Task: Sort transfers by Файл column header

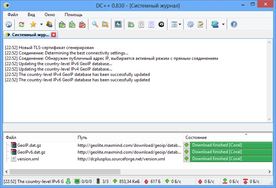Action: (x=40, y=137)
